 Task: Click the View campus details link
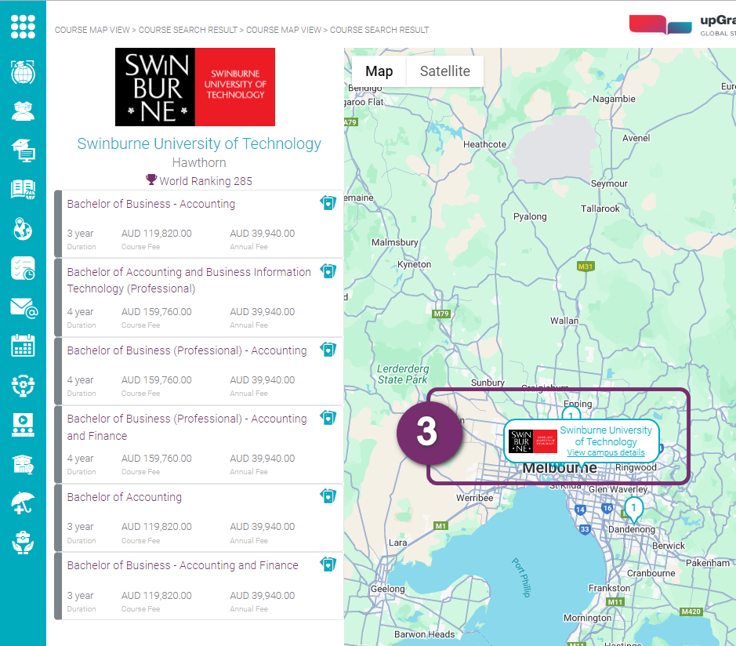coord(605,453)
